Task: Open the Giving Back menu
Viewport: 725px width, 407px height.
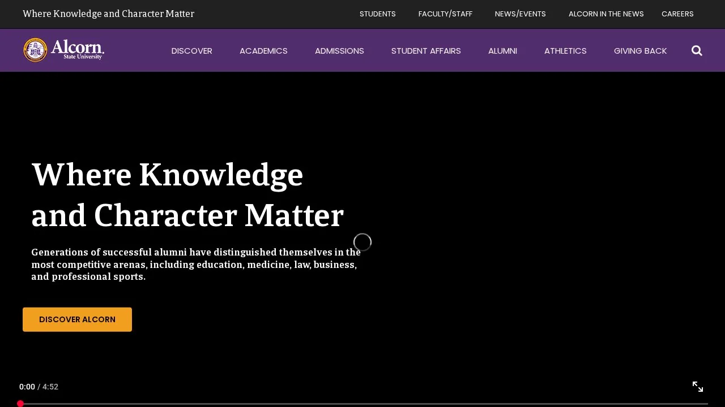Action: tap(640, 51)
